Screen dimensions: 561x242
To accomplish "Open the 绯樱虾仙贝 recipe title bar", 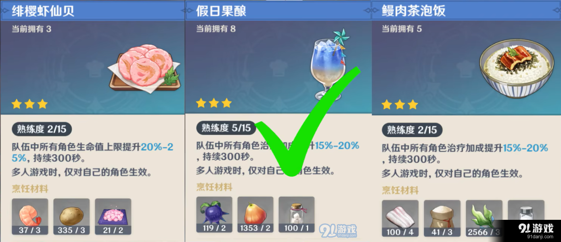I will tap(92, 11).
